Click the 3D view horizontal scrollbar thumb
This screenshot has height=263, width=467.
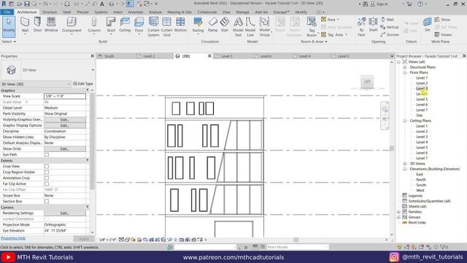coord(296,240)
